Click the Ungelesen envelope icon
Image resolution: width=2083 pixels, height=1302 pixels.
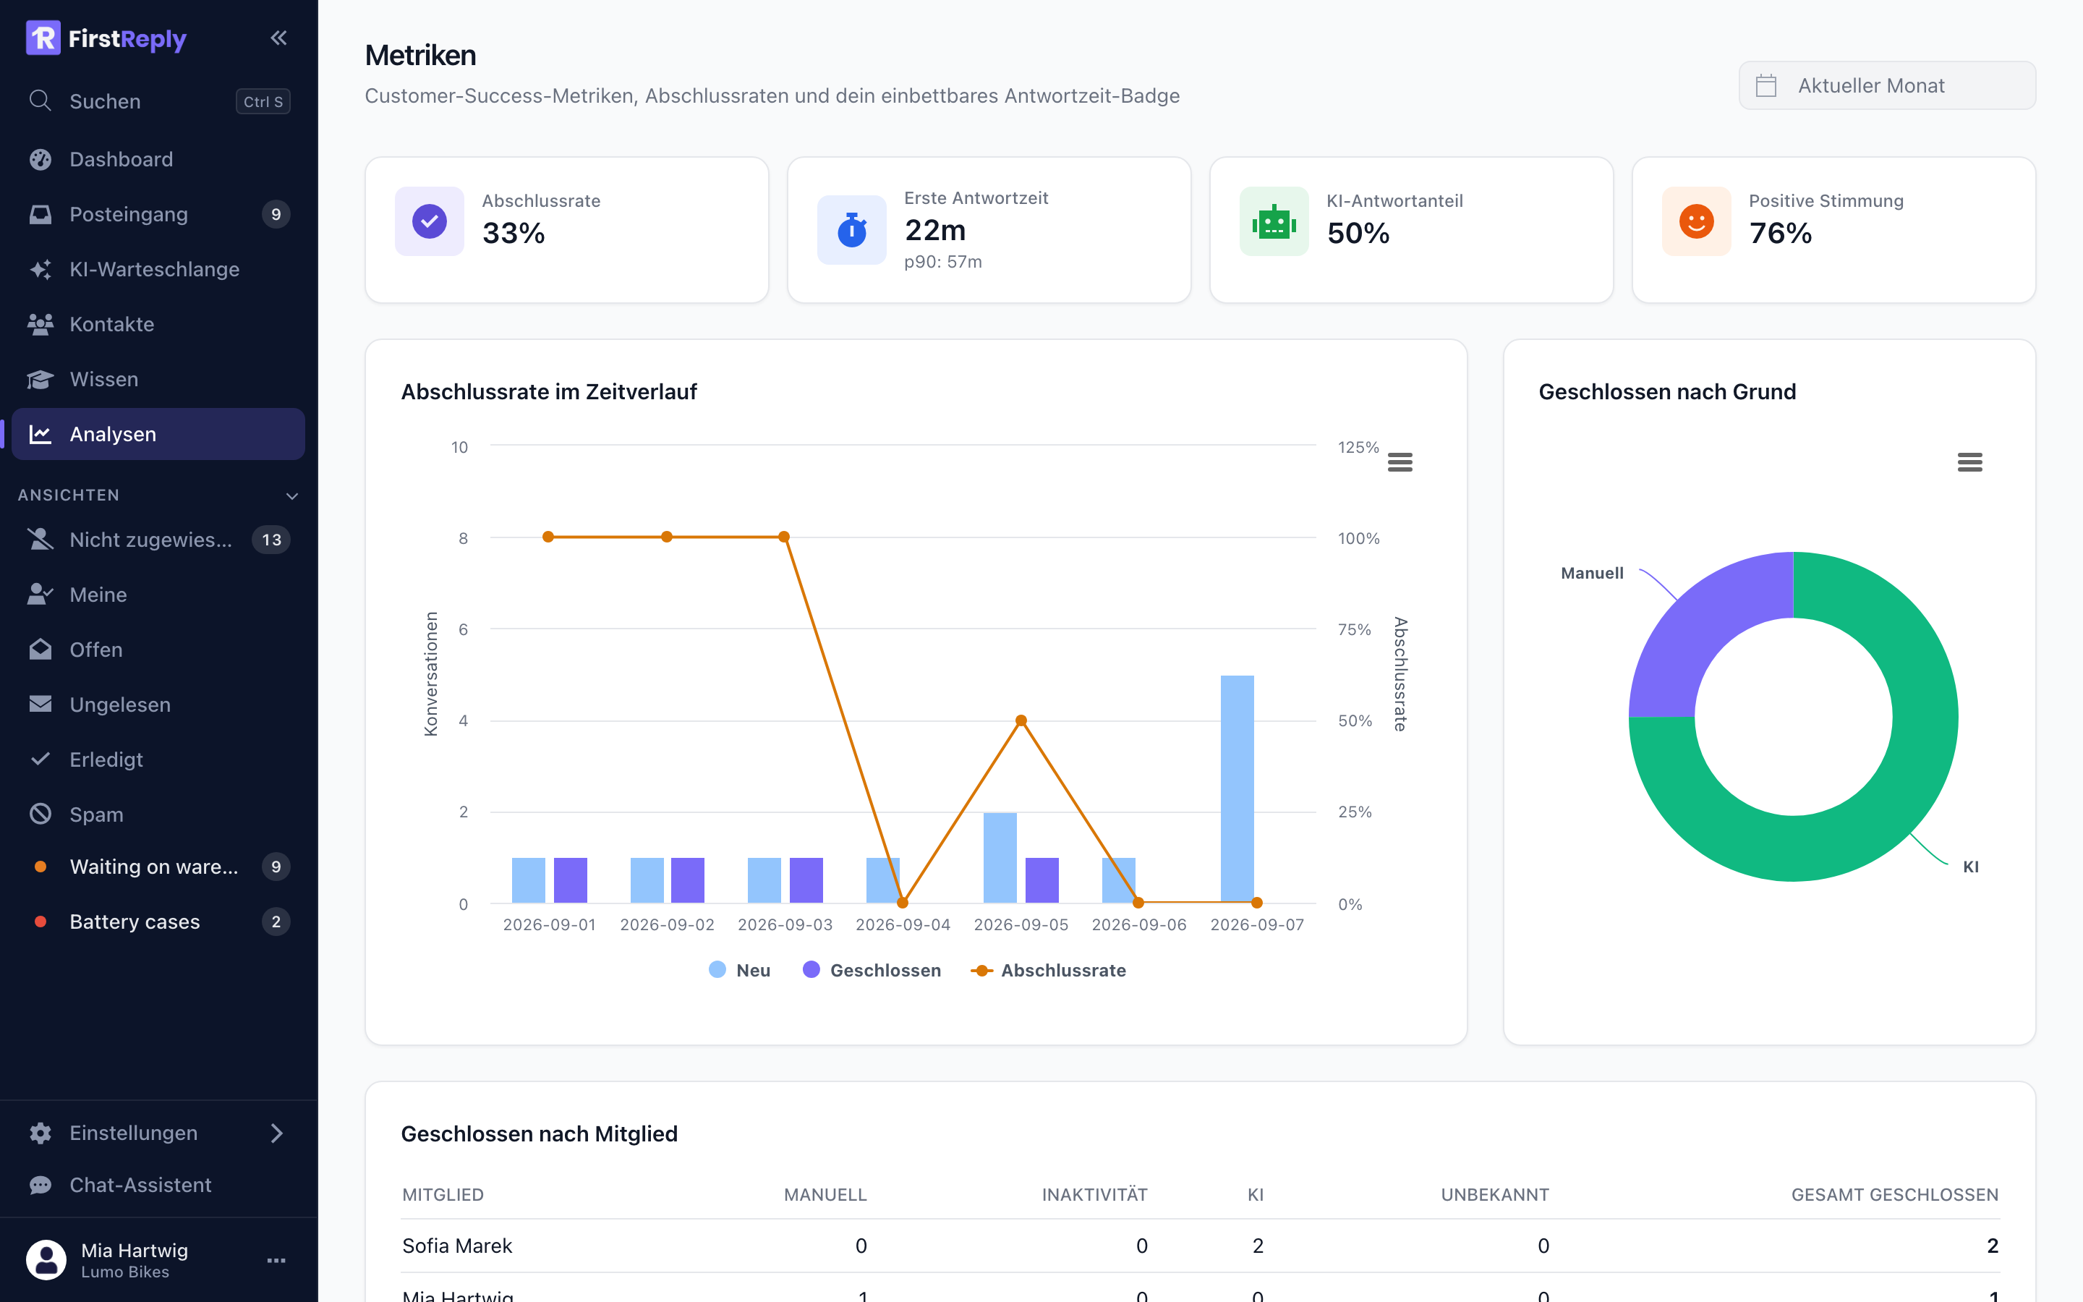(x=40, y=705)
